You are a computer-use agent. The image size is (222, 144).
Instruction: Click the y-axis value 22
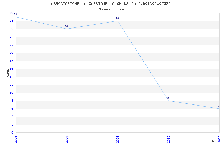11,45
